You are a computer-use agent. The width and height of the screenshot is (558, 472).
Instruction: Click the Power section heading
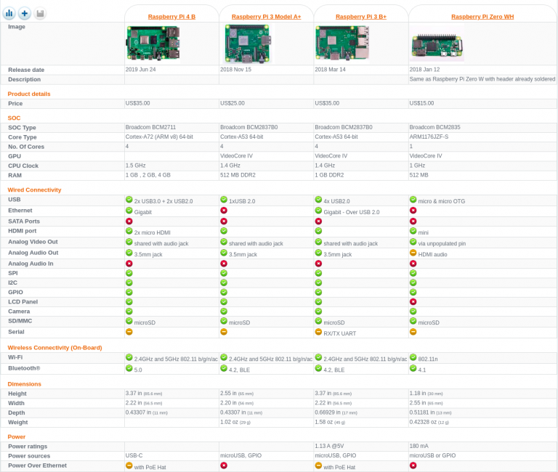point(17,437)
